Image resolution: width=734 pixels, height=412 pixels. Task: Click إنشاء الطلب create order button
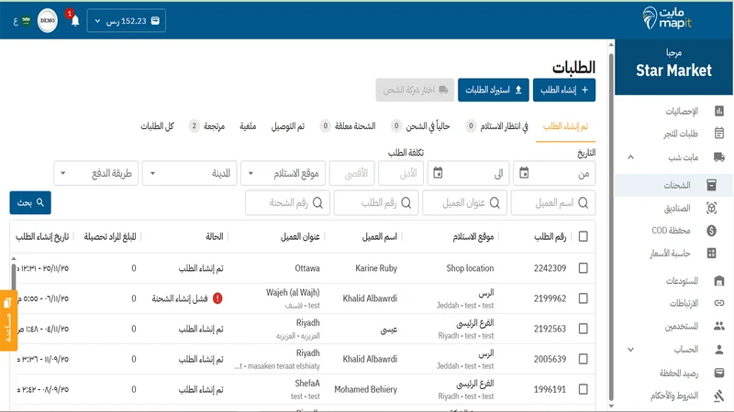(x=564, y=90)
